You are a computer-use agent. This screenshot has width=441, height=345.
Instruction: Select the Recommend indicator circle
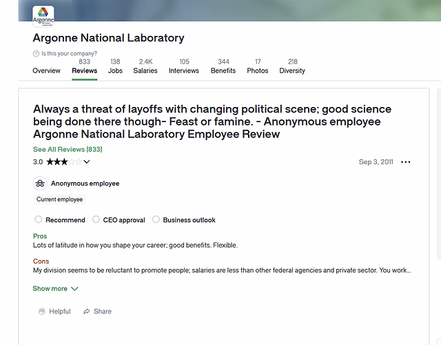coord(39,220)
